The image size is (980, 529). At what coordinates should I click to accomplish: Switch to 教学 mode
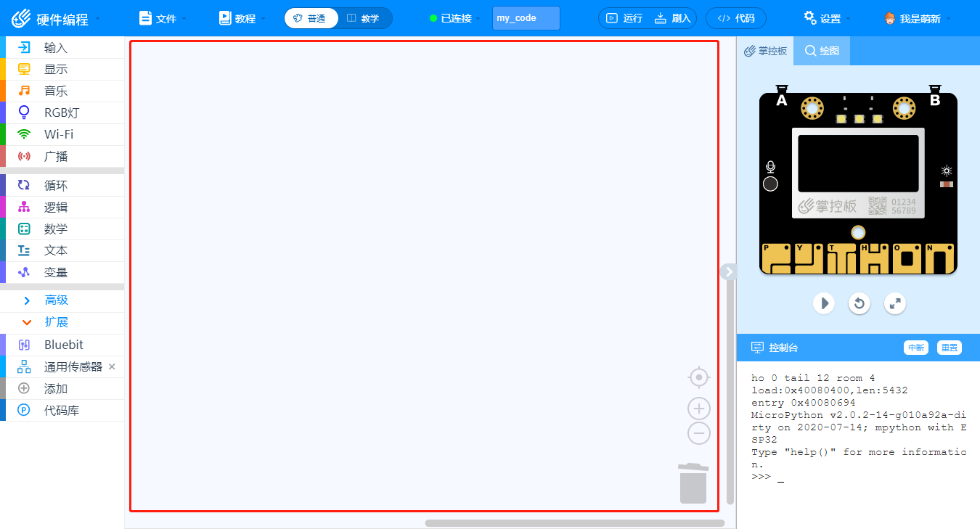(x=364, y=18)
